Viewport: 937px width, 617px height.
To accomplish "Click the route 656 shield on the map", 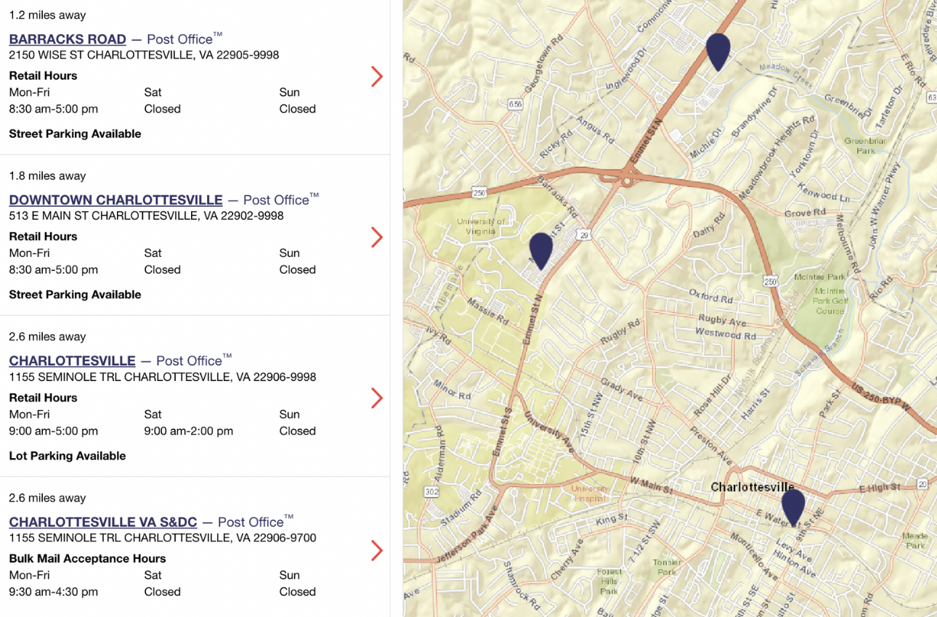I will pyautogui.click(x=515, y=105).
